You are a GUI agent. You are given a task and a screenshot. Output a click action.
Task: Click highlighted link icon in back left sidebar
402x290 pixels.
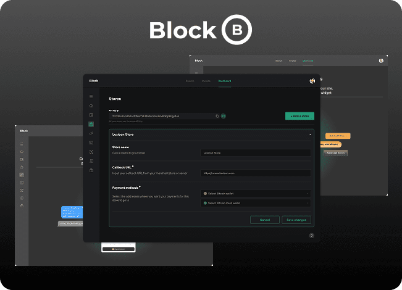click(x=22, y=175)
